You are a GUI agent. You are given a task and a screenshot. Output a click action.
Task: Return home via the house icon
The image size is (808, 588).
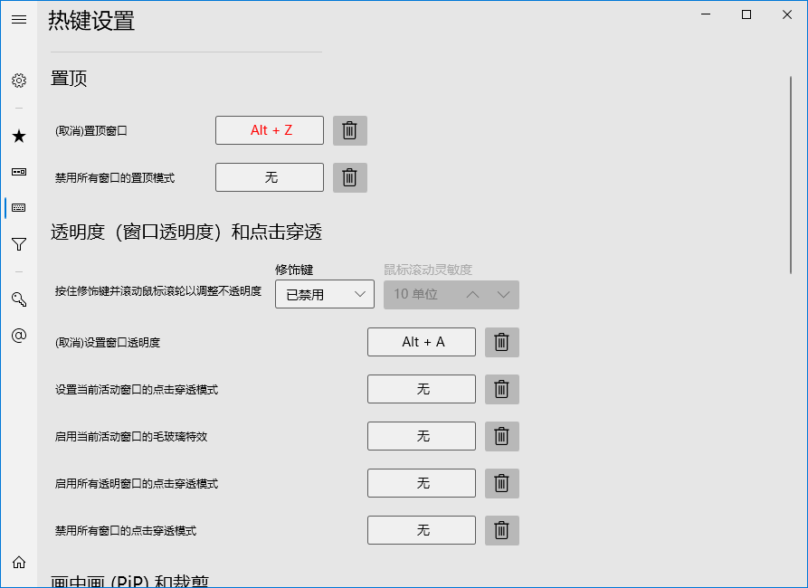point(18,561)
